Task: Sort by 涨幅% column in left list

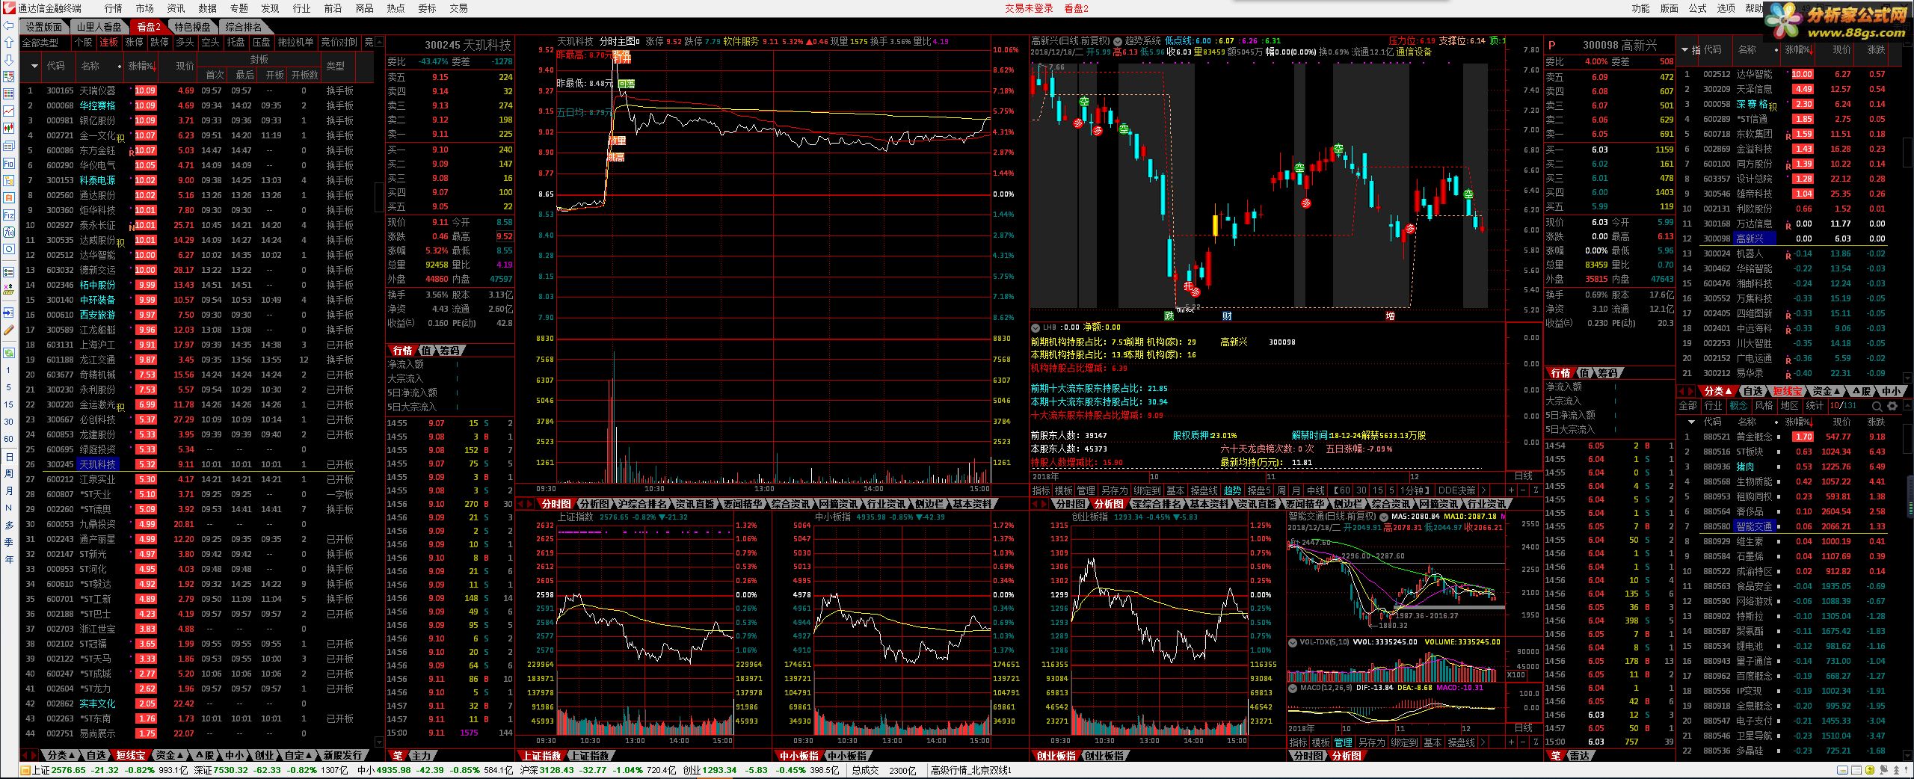Action: pos(141,67)
